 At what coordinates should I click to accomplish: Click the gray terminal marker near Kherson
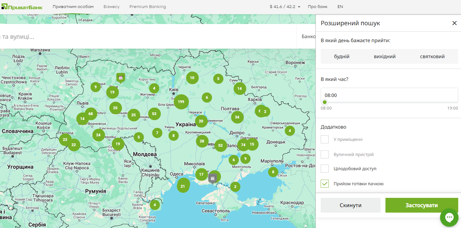point(212,178)
